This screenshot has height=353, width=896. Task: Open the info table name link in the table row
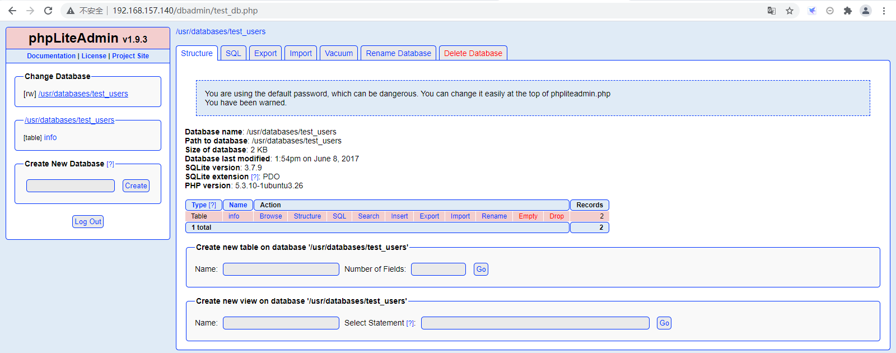coord(234,216)
